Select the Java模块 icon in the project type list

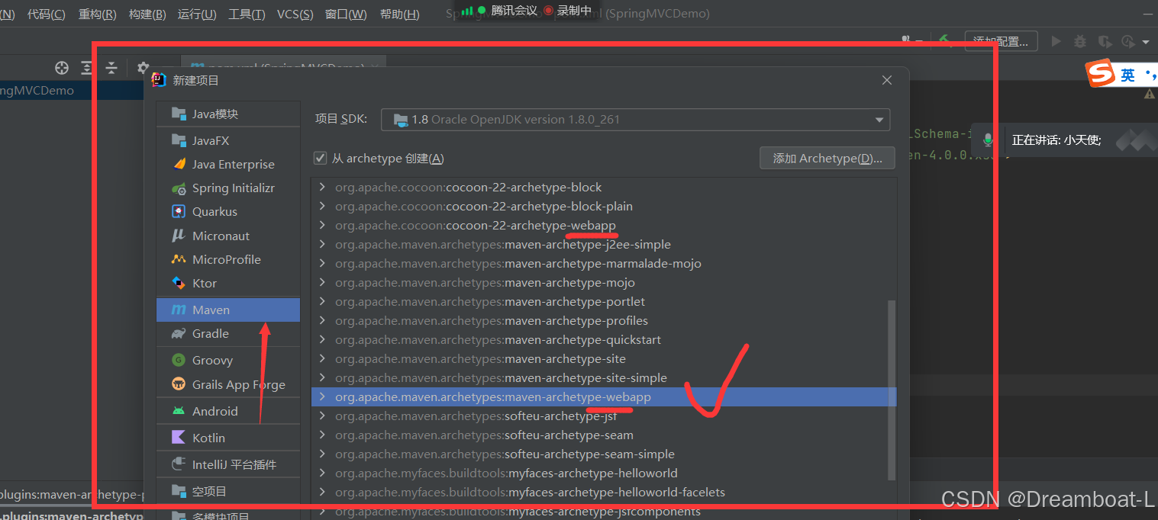(x=179, y=114)
